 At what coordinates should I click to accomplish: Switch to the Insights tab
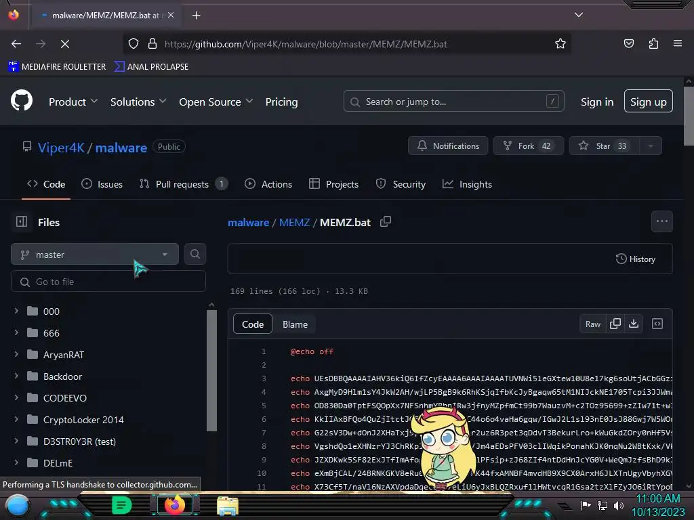pyautogui.click(x=468, y=184)
